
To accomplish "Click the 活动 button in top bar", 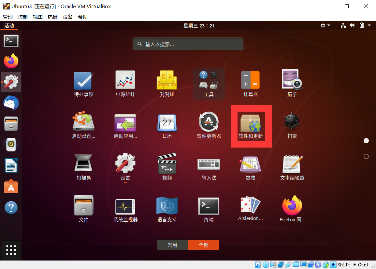I will tap(9, 25).
